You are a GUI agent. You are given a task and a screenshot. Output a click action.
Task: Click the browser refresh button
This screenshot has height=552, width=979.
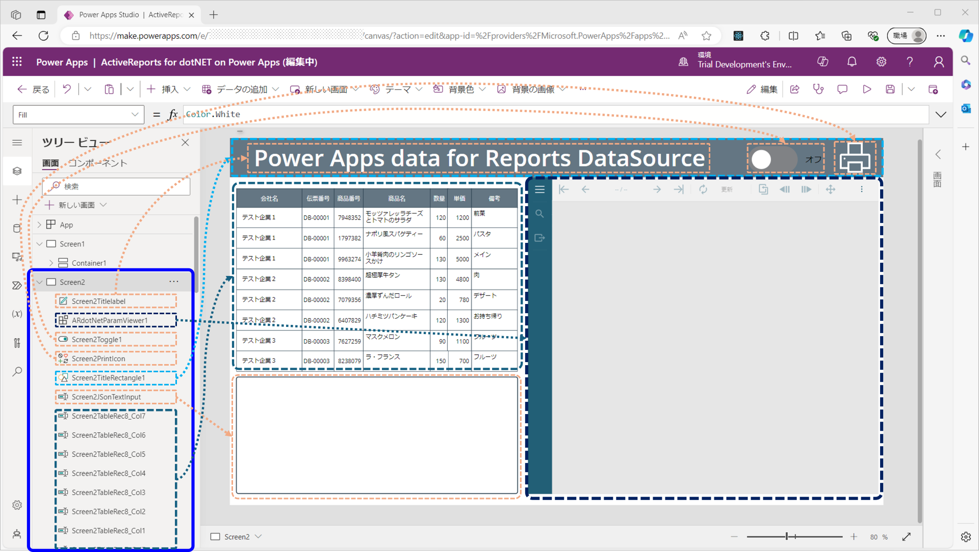43,36
